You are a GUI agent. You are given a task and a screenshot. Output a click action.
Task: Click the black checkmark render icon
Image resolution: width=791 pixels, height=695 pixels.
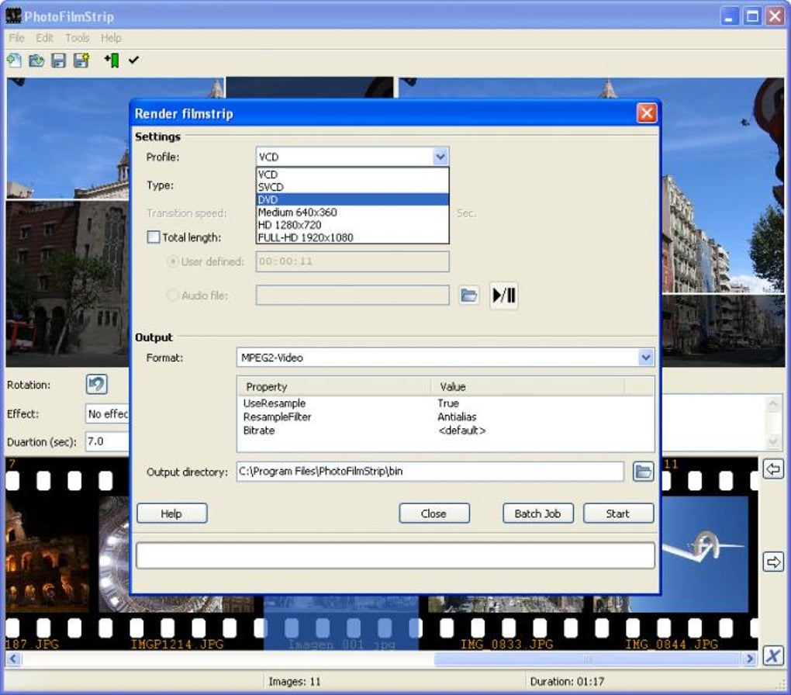(133, 61)
